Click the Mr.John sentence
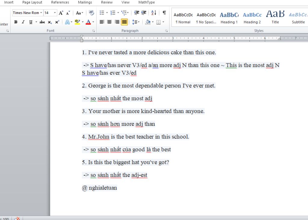 [x=136, y=137]
